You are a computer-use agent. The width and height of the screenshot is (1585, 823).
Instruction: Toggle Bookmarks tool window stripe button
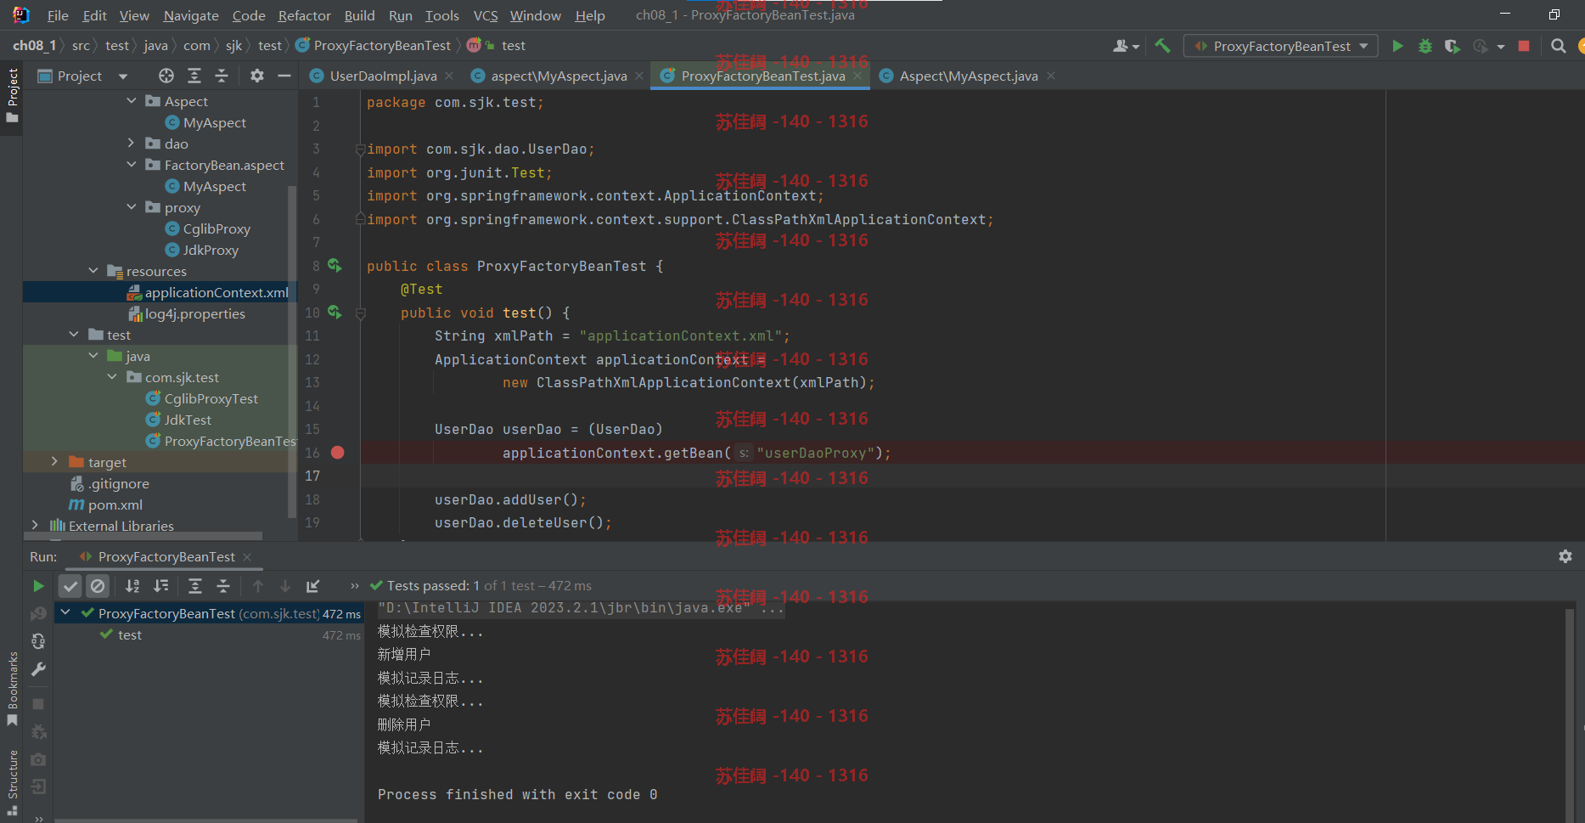point(12,689)
